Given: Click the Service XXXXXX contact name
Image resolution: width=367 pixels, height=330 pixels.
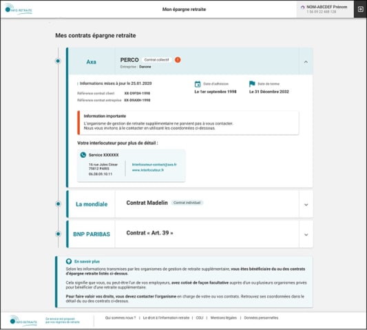Looking at the screenshot, I should [x=104, y=155].
